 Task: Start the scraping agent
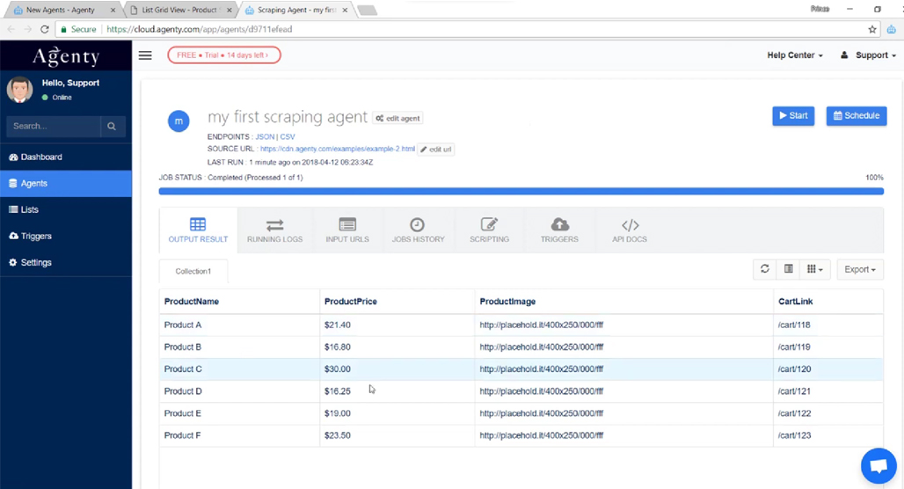[793, 116]
